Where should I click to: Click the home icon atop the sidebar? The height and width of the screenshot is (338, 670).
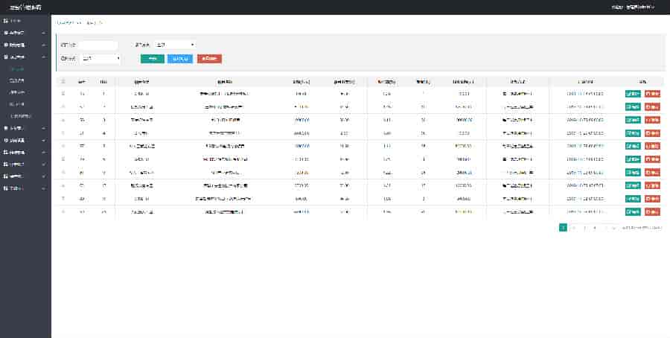coord(6,21)
